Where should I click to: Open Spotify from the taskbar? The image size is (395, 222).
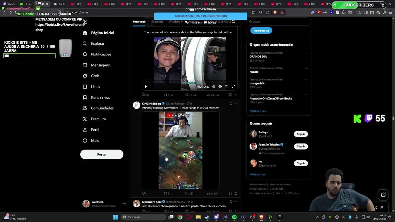(x=234, y=217)
